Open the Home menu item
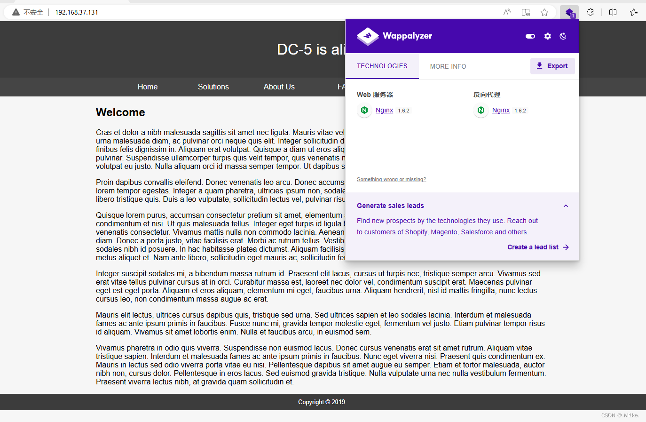646x422 pixels. pos(148,87)
